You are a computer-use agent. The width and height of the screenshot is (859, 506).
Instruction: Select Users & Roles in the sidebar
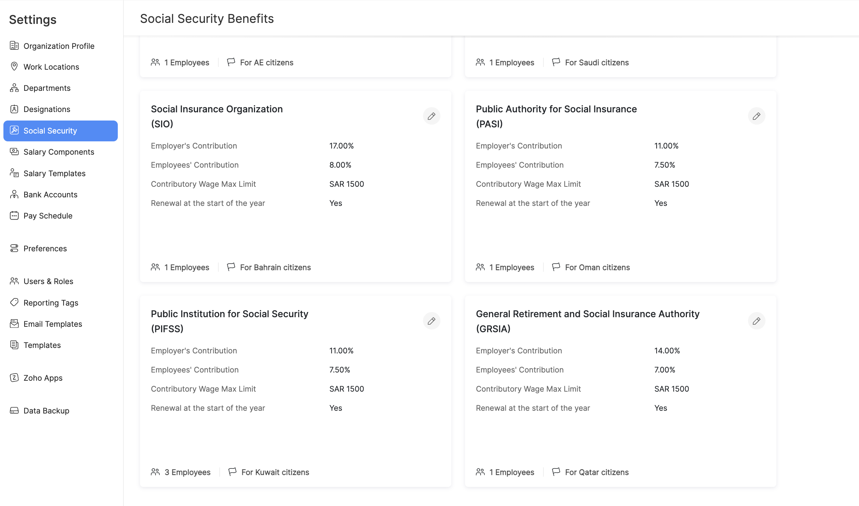coord(48,281)
